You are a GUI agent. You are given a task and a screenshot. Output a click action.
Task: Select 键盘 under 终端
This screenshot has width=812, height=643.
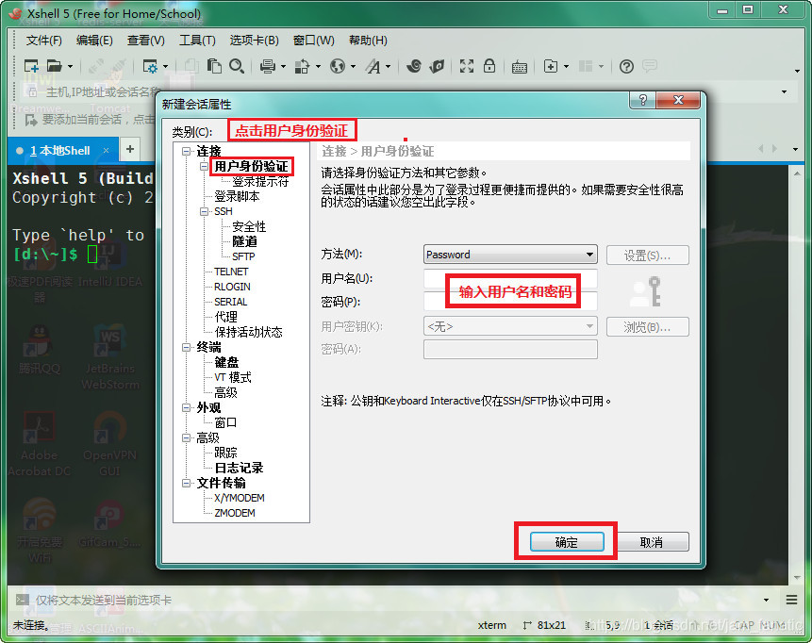pos(226,362)
